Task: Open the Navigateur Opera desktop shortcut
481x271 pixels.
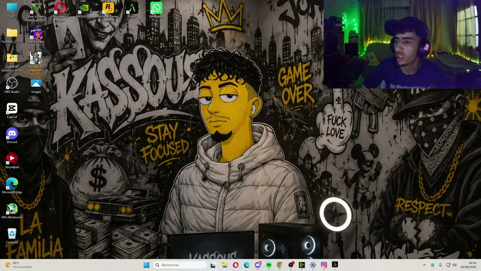Action: [x=60, y=12]
